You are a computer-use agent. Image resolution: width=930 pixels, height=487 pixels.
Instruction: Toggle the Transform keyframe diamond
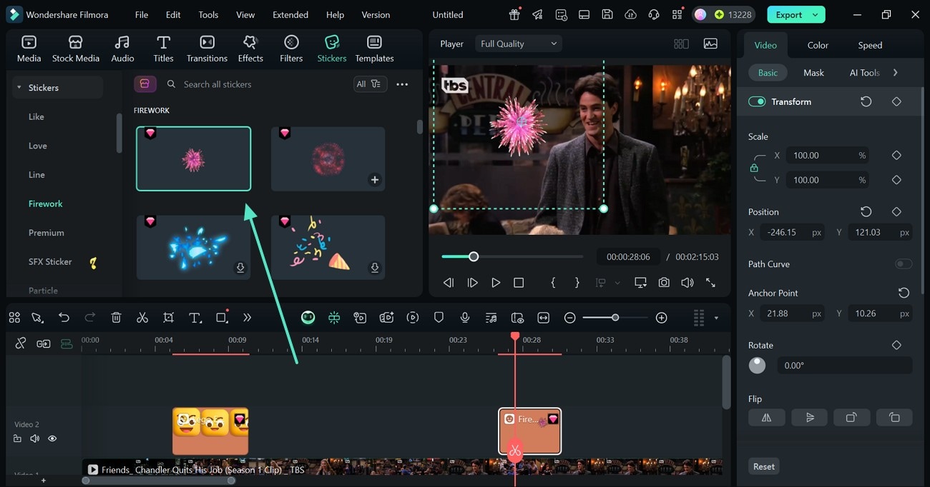[x=896, y=101]
